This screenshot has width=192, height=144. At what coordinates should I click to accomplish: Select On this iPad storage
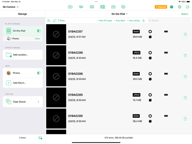23,31
